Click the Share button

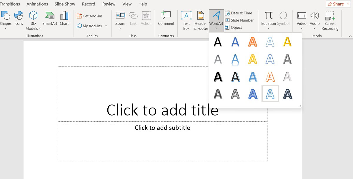click(x=338, y=4)
